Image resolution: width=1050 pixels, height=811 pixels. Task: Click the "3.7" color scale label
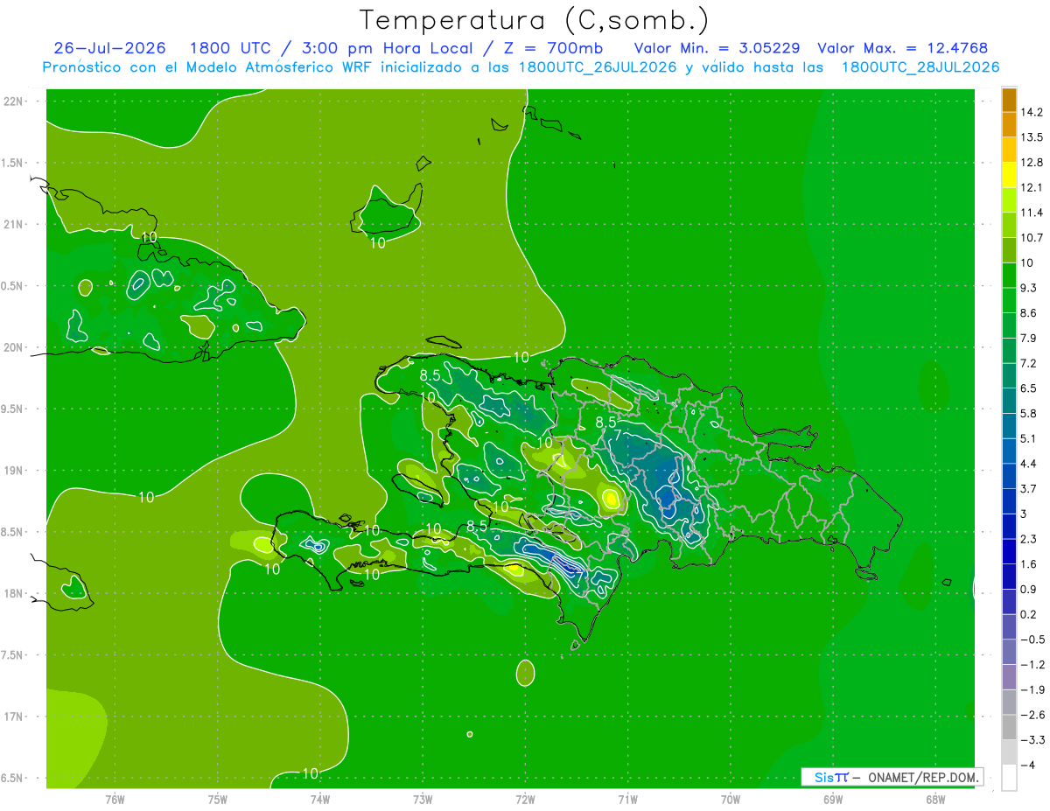pyautogui.click(x=1030, y=489)
